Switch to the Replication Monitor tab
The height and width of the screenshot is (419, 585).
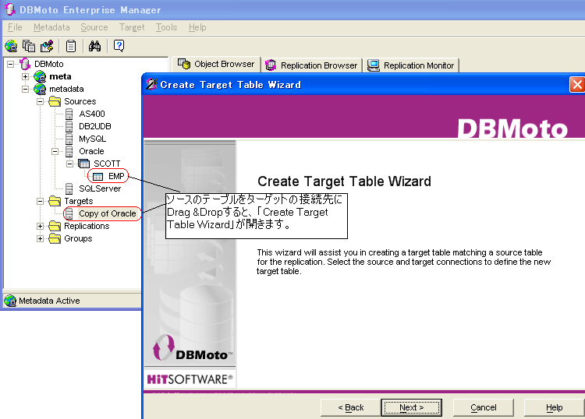click(411, 65)
